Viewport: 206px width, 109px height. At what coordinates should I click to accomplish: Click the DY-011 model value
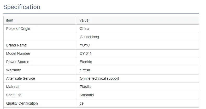[86, 53]
